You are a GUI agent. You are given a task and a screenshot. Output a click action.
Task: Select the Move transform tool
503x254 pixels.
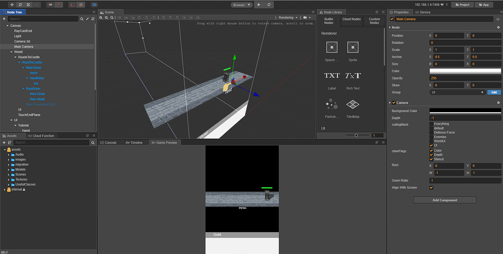pos(12,5)
